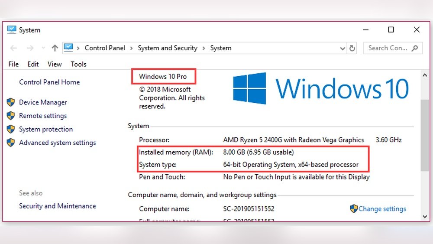Click the vertical scrollbar down arrow

(x=425, y=216)
